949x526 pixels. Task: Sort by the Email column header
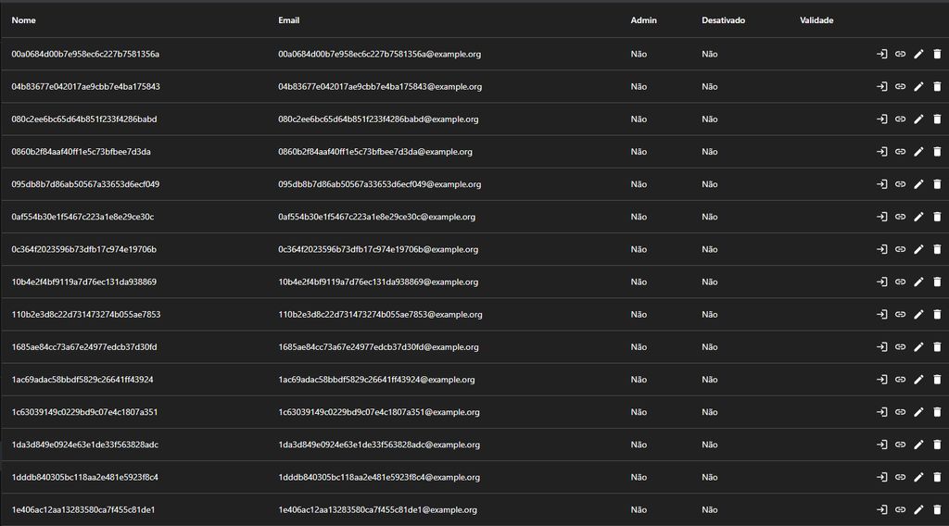289,20
